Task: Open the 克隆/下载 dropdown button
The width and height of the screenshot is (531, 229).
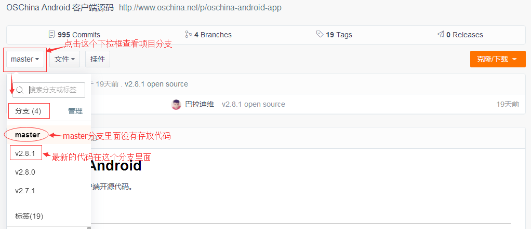Action: tap(497, 60)
